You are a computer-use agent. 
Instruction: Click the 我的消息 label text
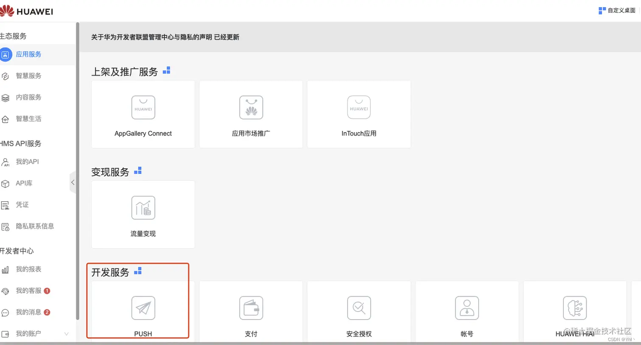[x=28, y=312]
